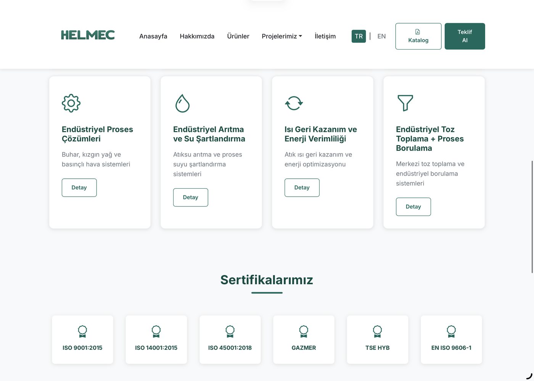Click the Endüstriyel Toz Toplama + Proses Borulama heading
The image size is (534, 381).
(x=430, y=139)
